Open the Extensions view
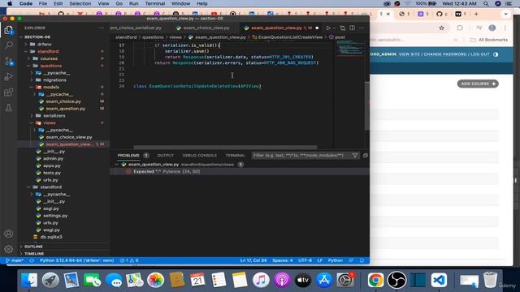This screenshot has height=292, width=520. click(x=9, y=92)
